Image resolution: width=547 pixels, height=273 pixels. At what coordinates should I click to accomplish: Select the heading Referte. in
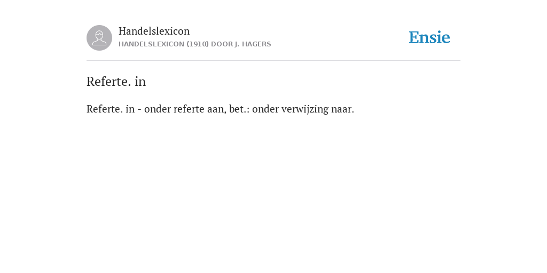(116, 82)
